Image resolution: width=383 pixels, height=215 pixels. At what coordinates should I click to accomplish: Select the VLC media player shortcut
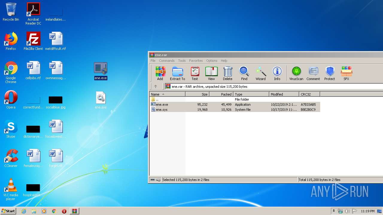click(11, 189)
